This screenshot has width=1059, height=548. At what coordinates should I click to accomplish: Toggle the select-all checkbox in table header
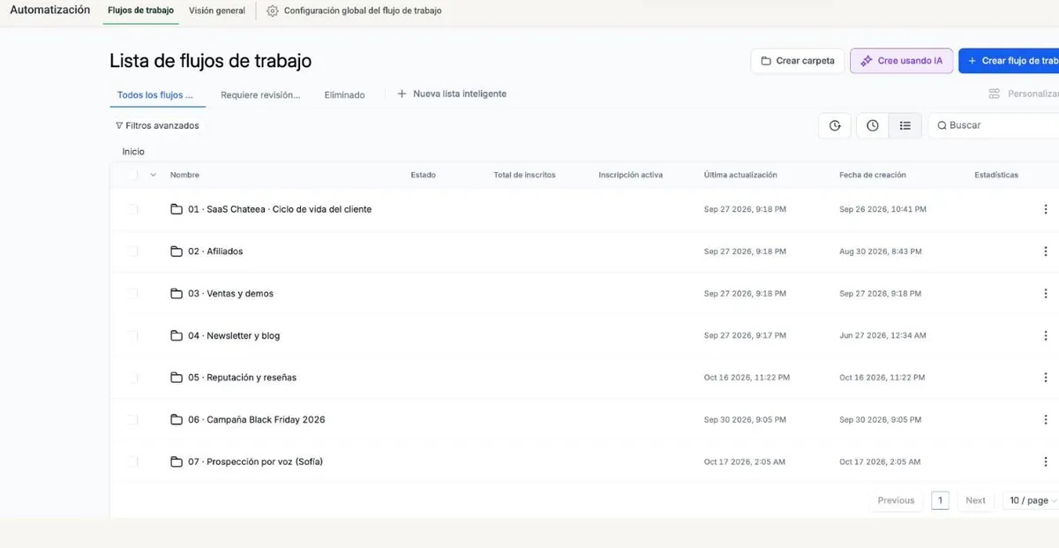tap(132, 175)
